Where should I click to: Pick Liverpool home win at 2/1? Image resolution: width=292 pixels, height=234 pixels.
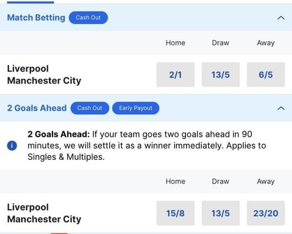click(175, 75)
